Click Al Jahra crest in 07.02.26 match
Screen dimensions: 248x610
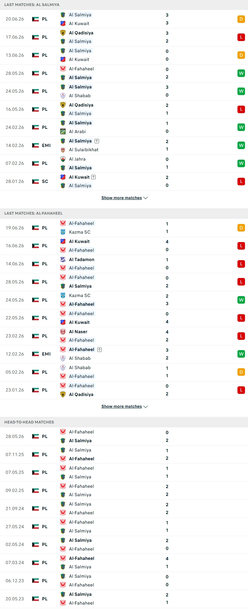[x=63, y=159]
